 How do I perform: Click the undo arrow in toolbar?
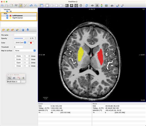(x=31, y=6)
